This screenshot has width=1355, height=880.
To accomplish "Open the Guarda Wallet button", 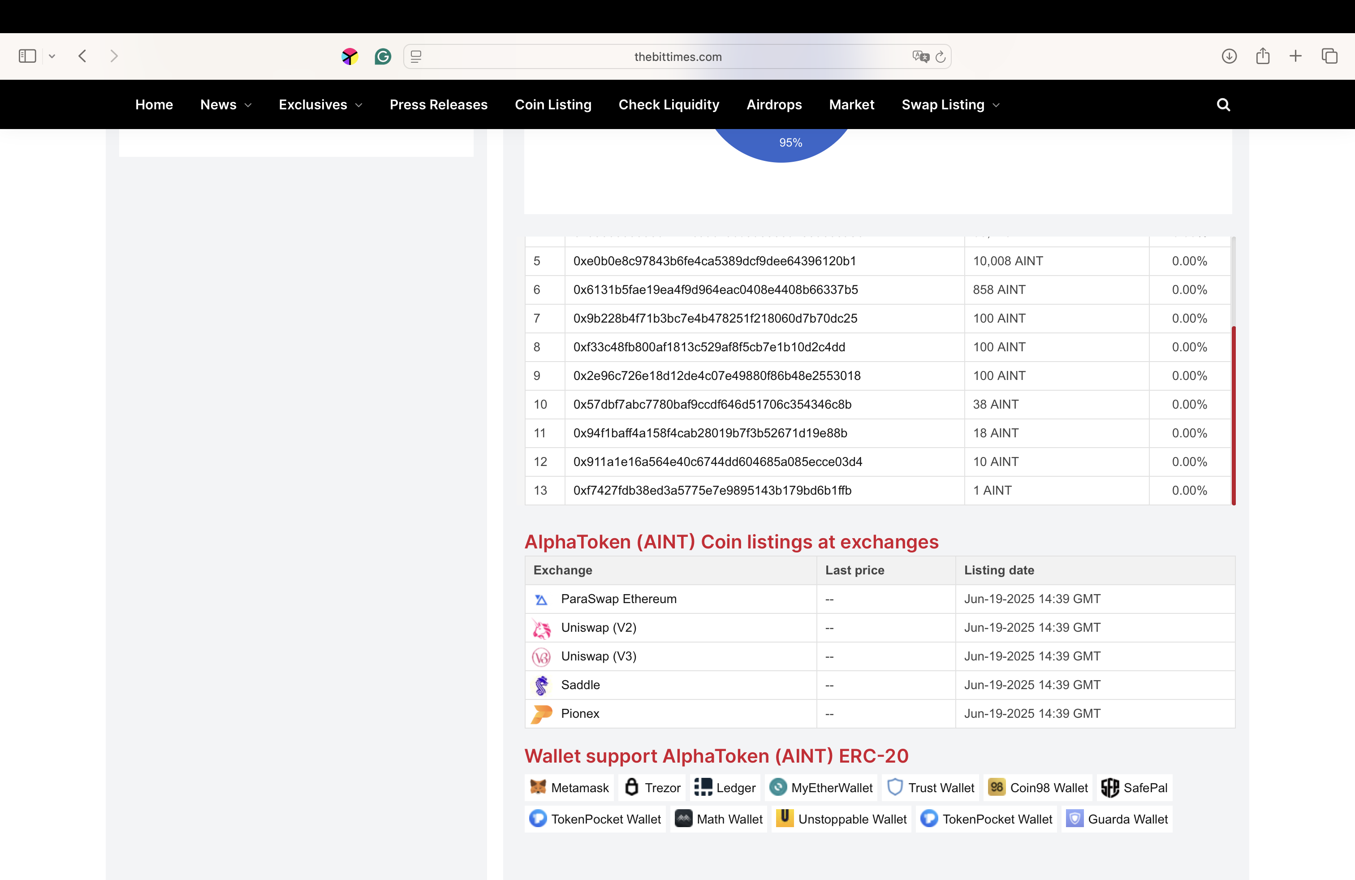I will pos(1117,819).
